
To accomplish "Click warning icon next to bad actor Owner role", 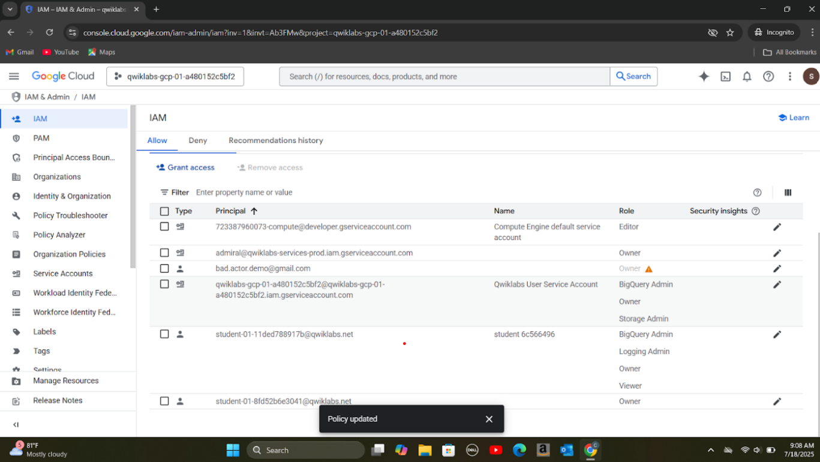I will [648, 269].
